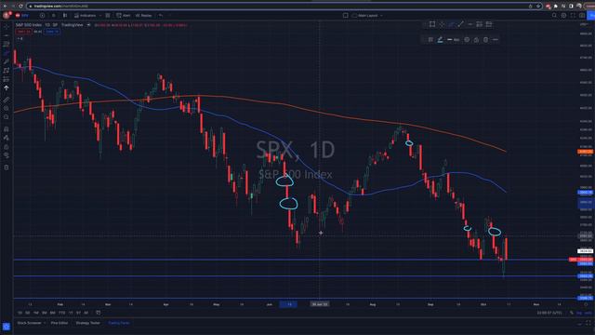595x335 pixels.
Task: Open quick search magnifier in top bar
Action: pyautogui.click(x=554, y=15)
